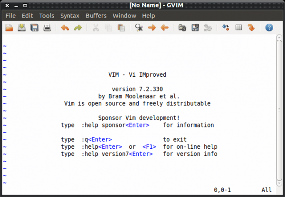Save session with the floppy gear icon
Screen dimensions: 285x197
pos(195,28)
